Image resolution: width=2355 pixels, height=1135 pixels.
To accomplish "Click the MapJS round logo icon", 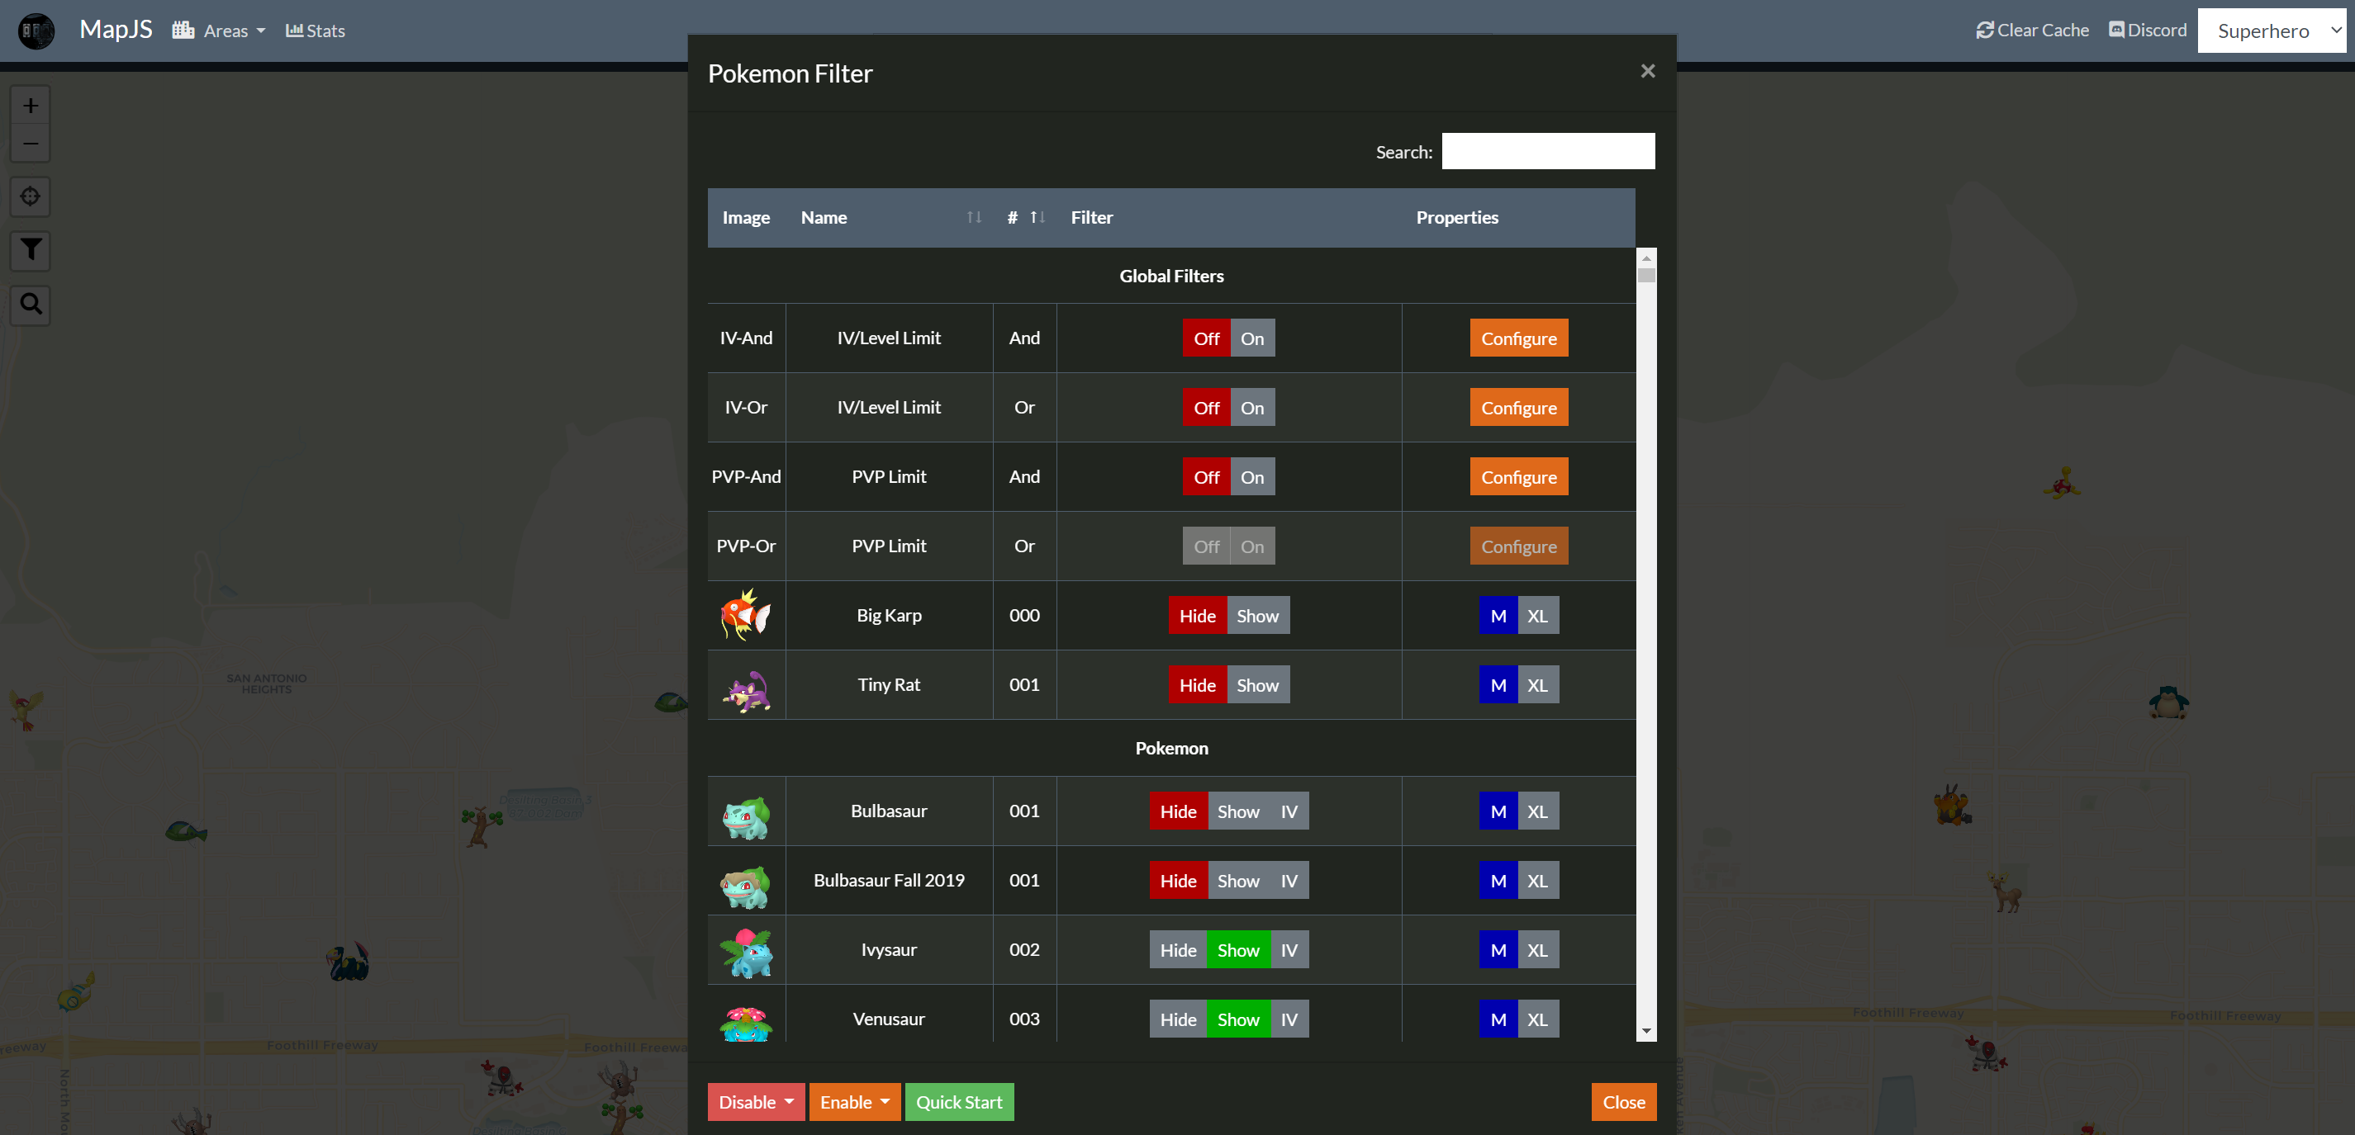I will point(36,31).
